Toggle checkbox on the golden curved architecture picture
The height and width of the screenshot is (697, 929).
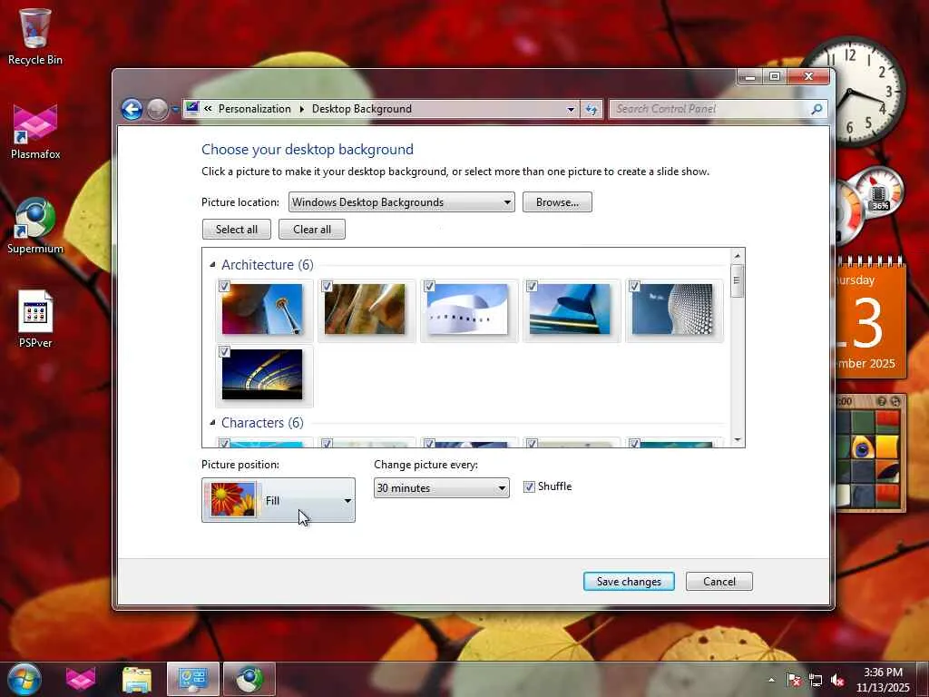327,287
